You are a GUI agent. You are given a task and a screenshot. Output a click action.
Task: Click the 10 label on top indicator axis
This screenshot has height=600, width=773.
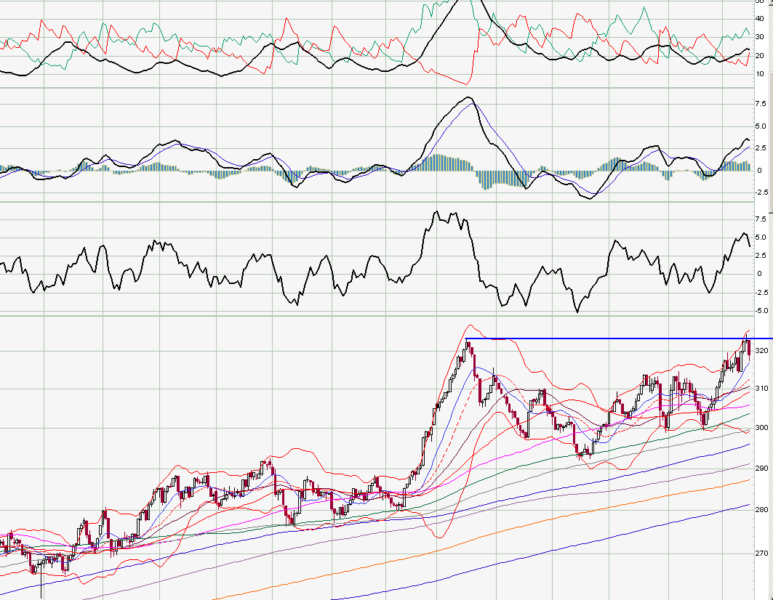tap(760, 74)
